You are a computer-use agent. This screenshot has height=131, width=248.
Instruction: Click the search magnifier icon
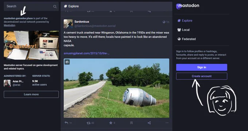click(55, 7)
